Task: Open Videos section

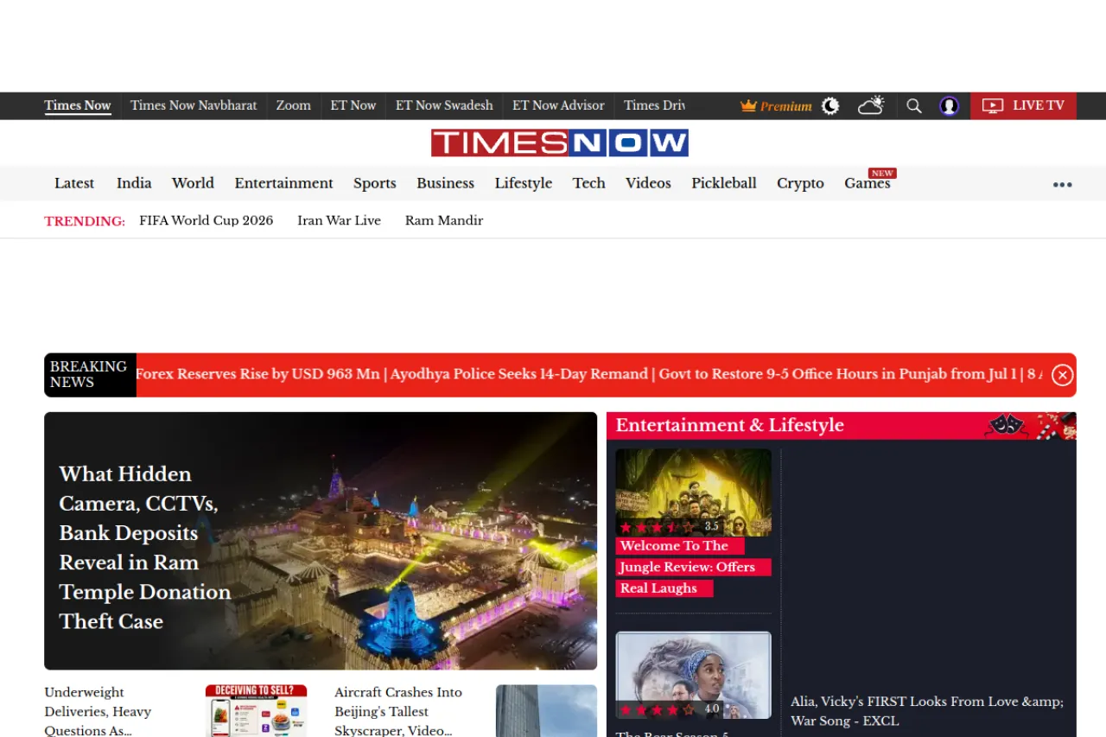Action: click(648, 183)
